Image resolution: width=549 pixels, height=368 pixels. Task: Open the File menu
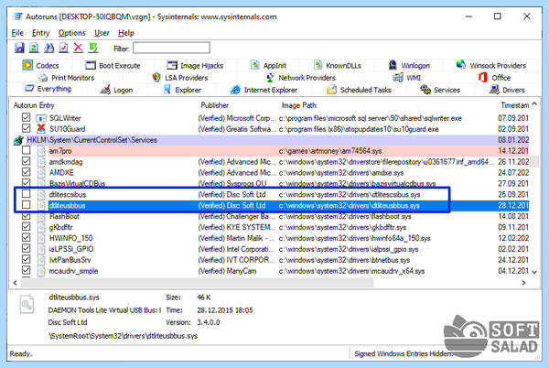17,33
